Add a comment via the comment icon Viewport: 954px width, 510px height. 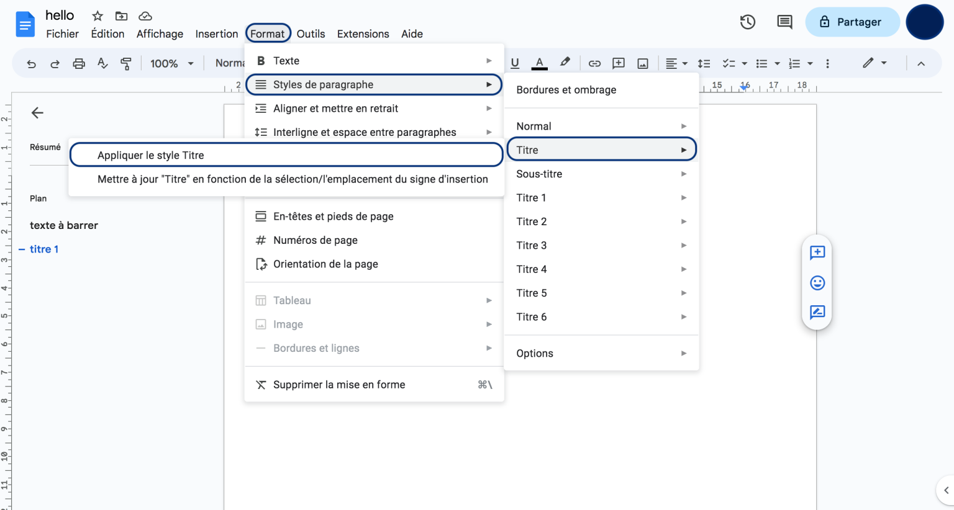pos(619,63)
